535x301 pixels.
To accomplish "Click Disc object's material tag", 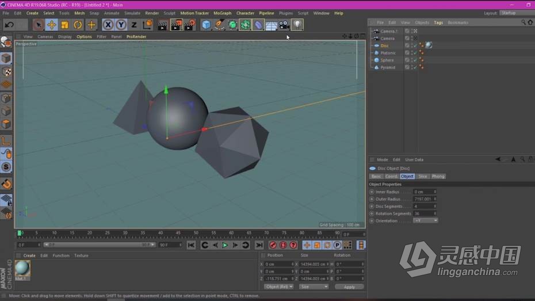I will click(429, 45).
